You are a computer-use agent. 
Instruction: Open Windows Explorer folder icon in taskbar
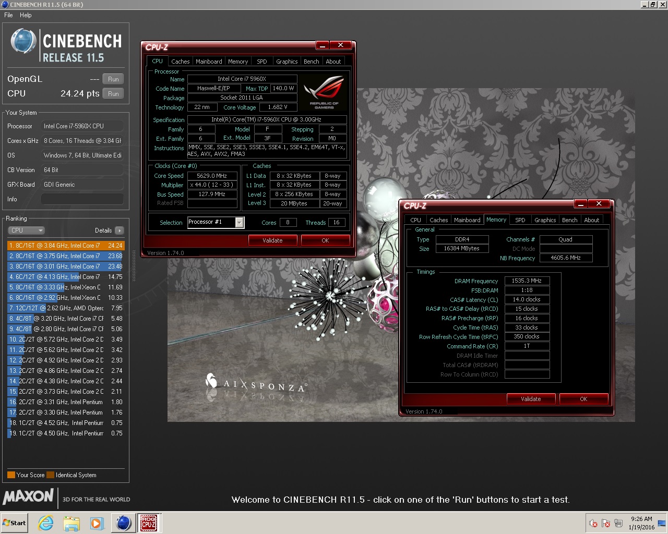click(71, 523)
